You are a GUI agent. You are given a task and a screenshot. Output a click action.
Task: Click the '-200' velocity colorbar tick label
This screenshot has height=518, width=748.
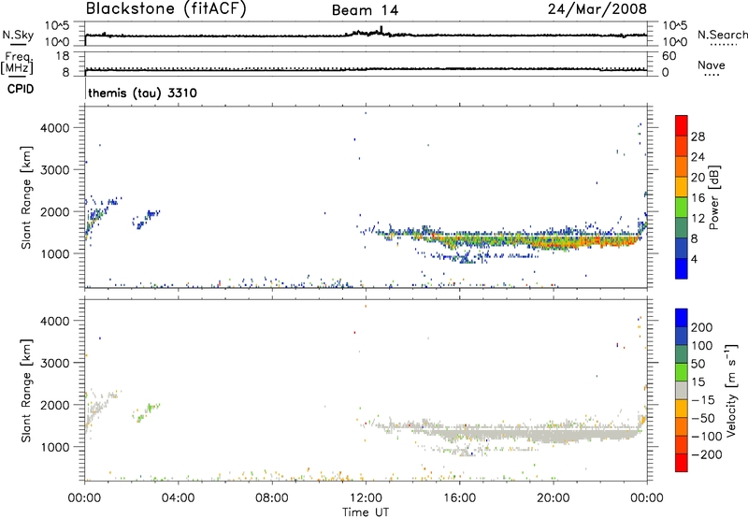coord(707,454)
